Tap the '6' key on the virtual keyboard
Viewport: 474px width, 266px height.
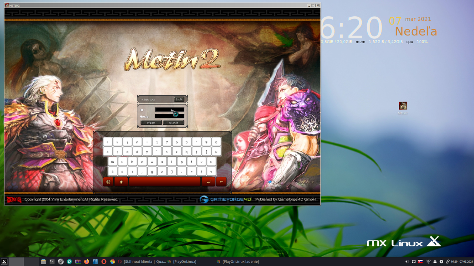(x=216, y=142)
